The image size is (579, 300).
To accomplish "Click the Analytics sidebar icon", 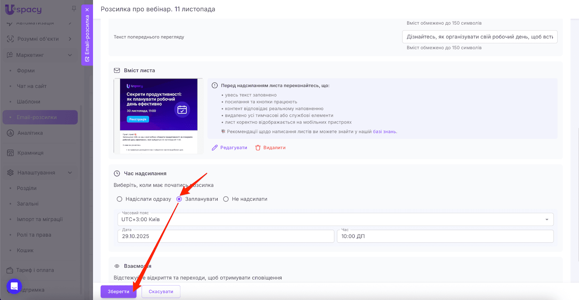I will (10, 133).
